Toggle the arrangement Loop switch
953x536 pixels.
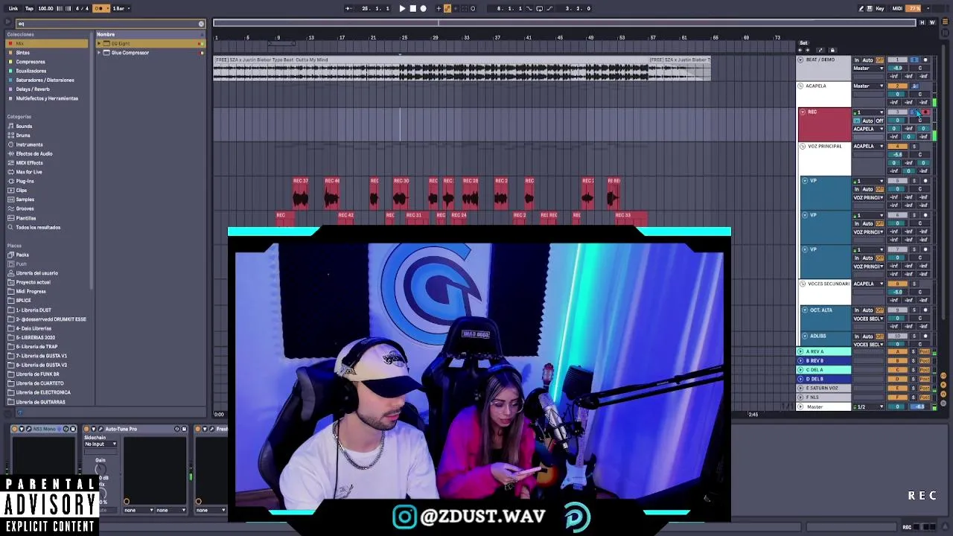tap(539, 8)
